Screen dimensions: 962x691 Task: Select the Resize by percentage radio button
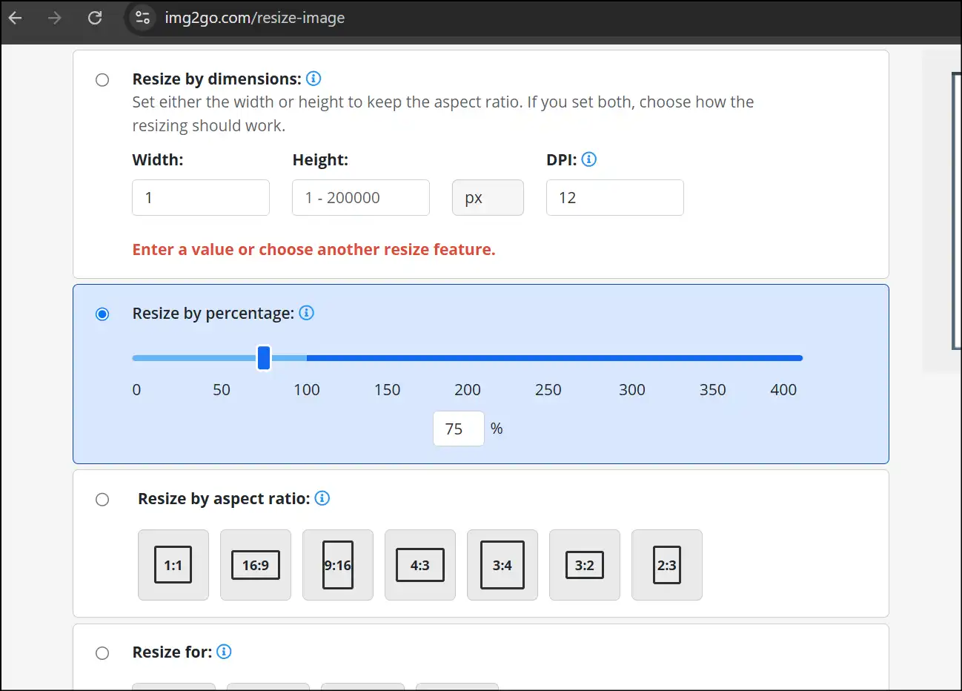[x=102, y=314]
